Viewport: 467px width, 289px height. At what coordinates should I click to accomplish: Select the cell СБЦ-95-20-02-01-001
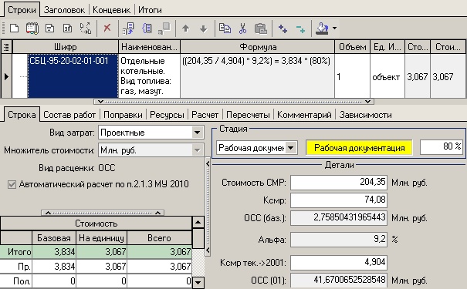tap(73, 76)
